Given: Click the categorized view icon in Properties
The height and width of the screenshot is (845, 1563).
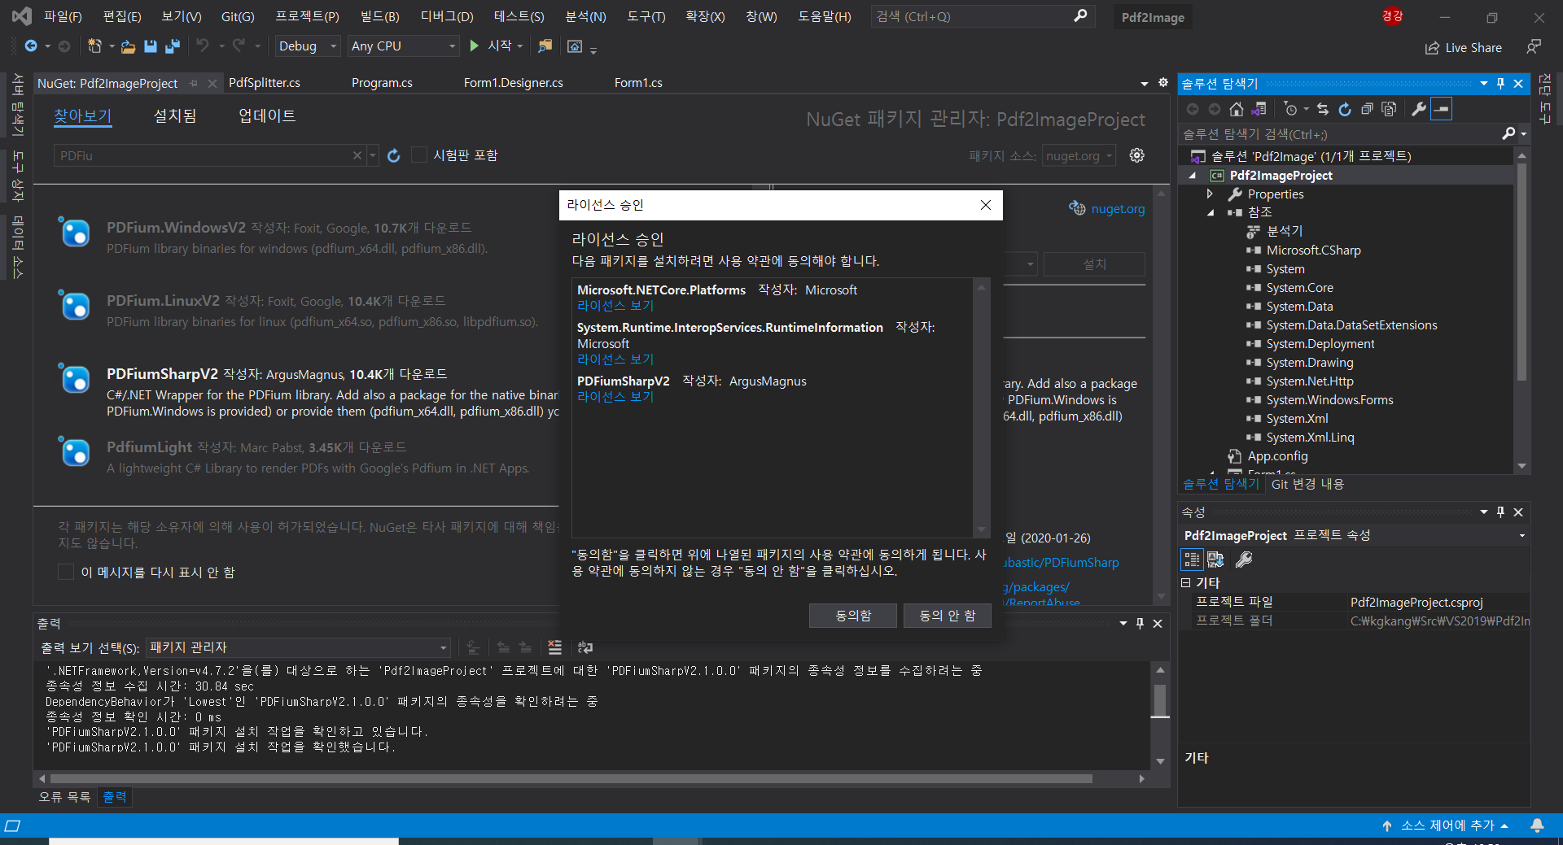Looking at the screenshot, I should pyautogui.click(x=1192, y=560).
